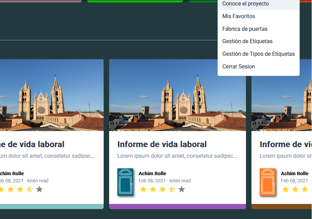
Task: Click the '6min read' date line on left card
Action: point(24,181)
